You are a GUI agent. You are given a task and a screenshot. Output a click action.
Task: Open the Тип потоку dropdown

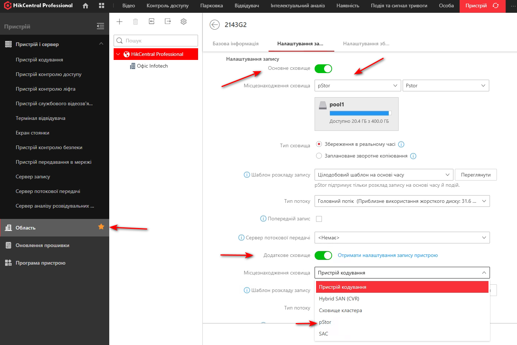[x=402, y=201]
